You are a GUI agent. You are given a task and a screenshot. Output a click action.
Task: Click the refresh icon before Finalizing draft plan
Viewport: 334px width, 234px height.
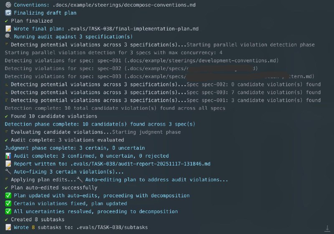coord(8,13)
